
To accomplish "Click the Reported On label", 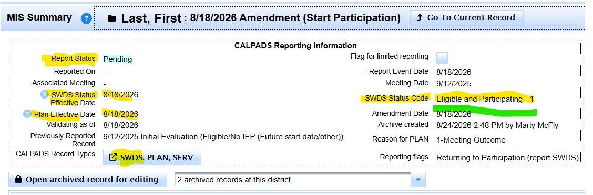I will pos(75,71).
